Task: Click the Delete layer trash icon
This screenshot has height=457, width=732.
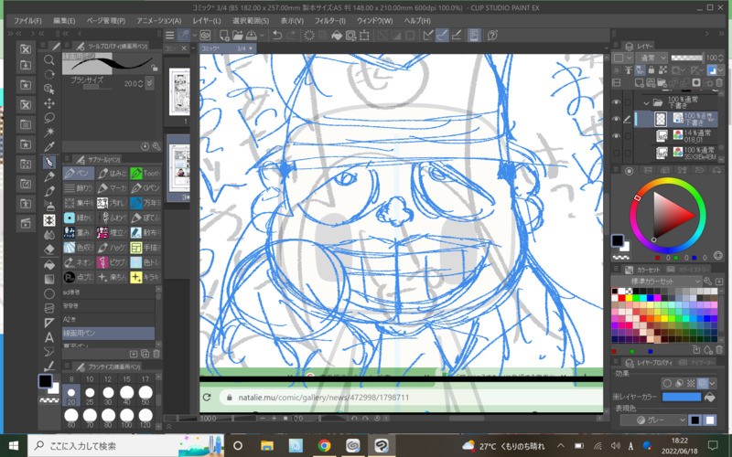Action: tap(719, 83)
